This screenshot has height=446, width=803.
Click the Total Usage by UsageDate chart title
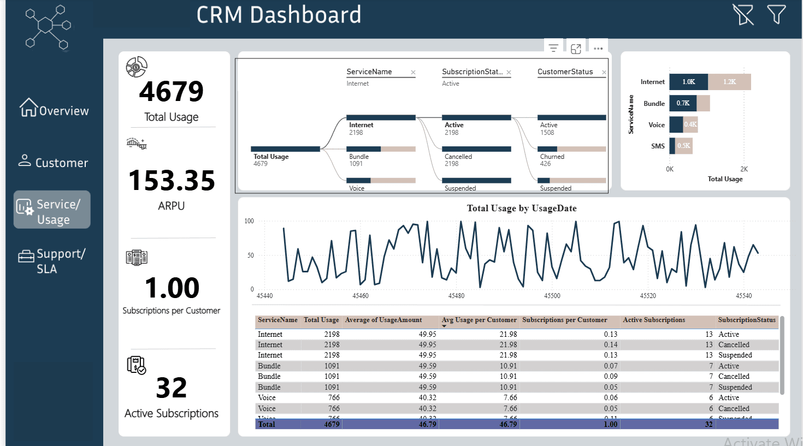point(522,208)
